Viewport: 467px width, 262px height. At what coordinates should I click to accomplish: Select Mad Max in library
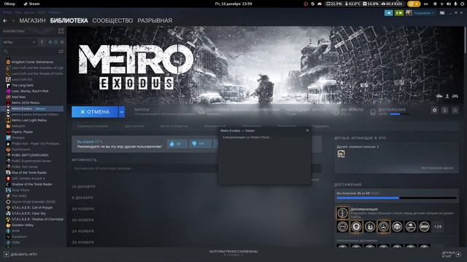pos(18,97)
